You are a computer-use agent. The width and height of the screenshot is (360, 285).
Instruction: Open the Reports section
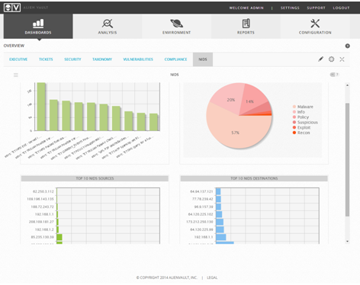246,27
